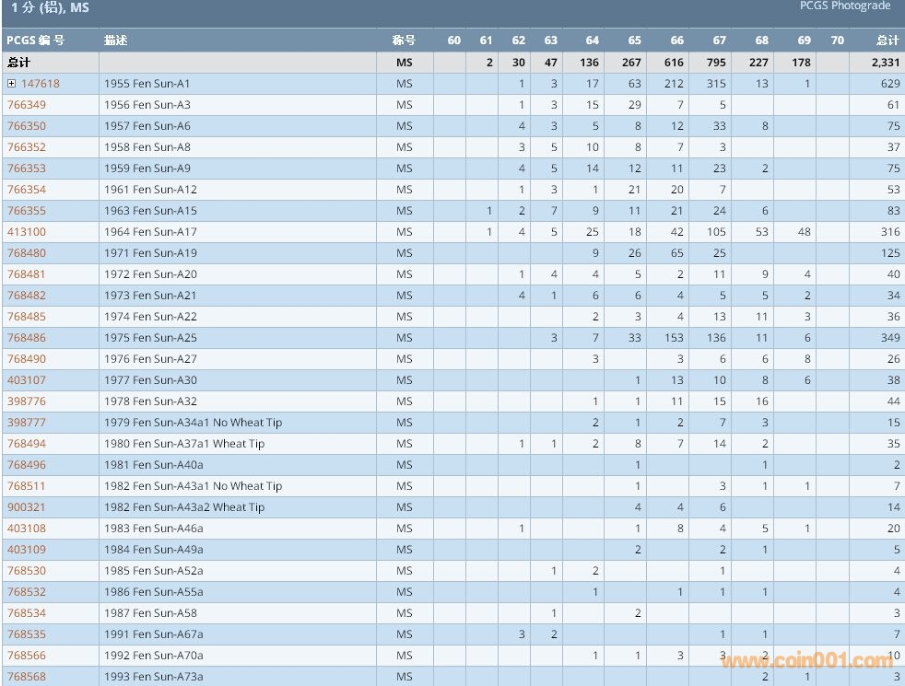This screenshot has width=905, height=686.
Task: Click the 768494 link for 1980 Fen
Action: pos(27,444)
